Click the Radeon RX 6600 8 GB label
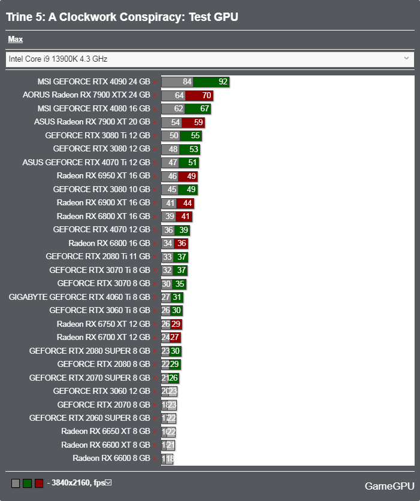This screenshot has width=420, height=501. click(111, 458)
